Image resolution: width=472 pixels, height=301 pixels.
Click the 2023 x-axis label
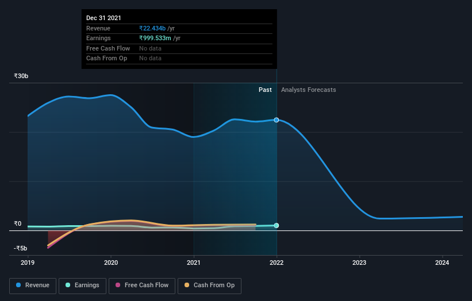coord(359,263)
